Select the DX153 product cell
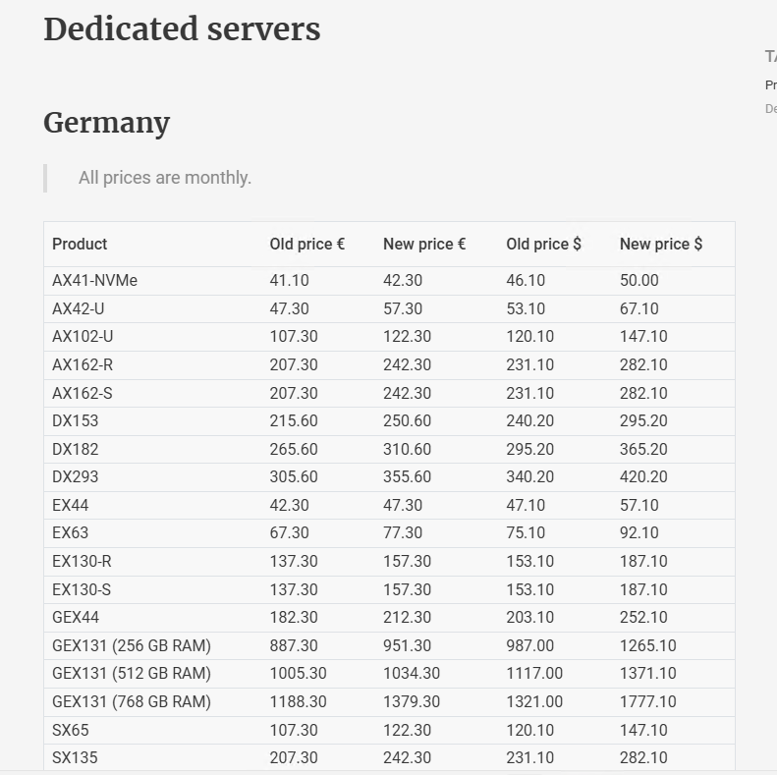This screenshot has height=775, width=777. [x=75, y=420]
